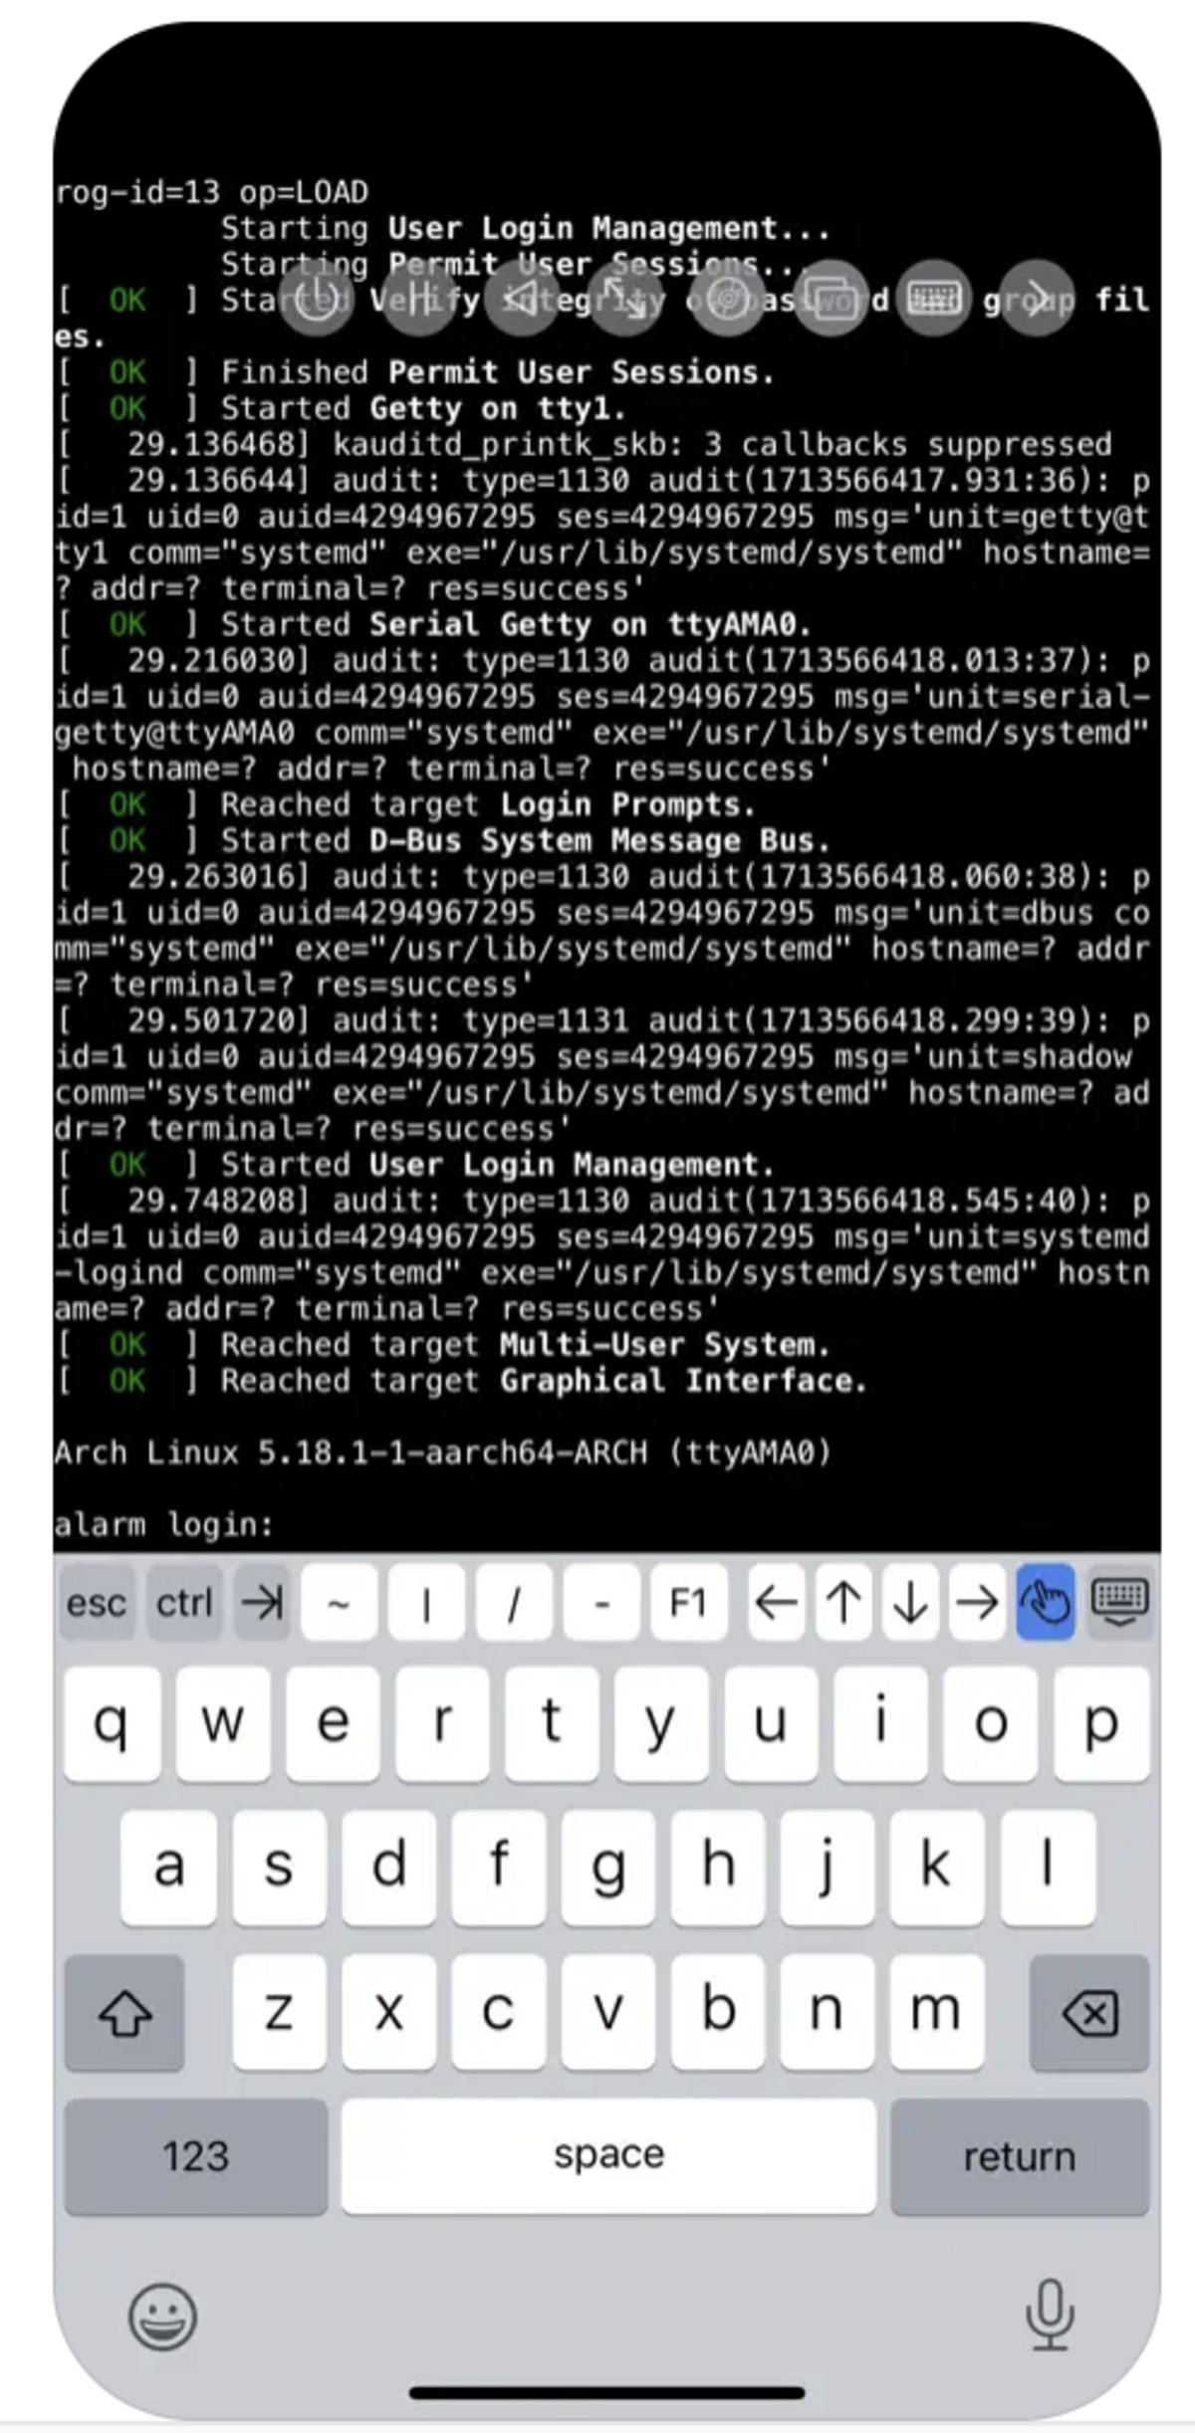1195x2433 pixels.
Task: Switch to the 123 numeric keyboard
Action: tap(196, 2156)
